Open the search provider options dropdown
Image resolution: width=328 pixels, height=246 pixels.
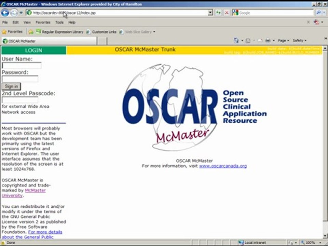tap(324, 13)
